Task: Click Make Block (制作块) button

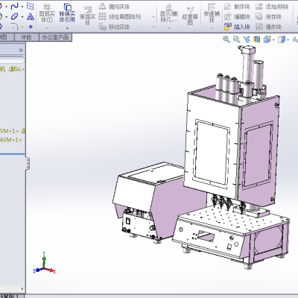Action: [237, 7]
